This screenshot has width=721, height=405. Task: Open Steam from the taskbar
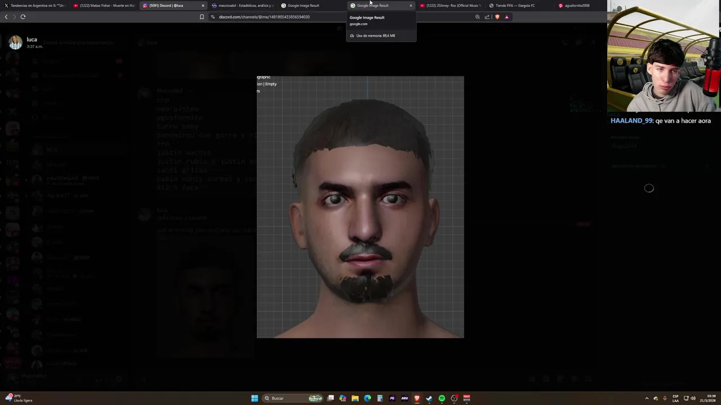coord(429,398)
